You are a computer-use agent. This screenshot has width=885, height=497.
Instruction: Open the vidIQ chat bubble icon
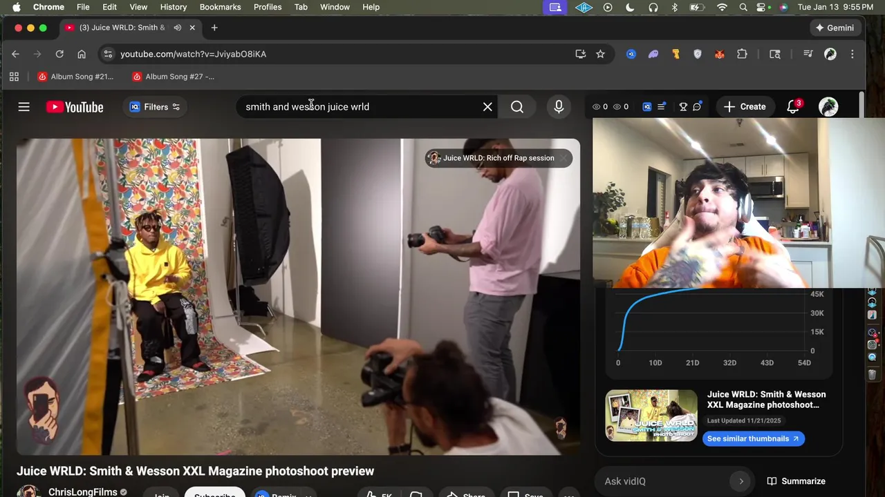pyautogui.click(x=697, y=107)
